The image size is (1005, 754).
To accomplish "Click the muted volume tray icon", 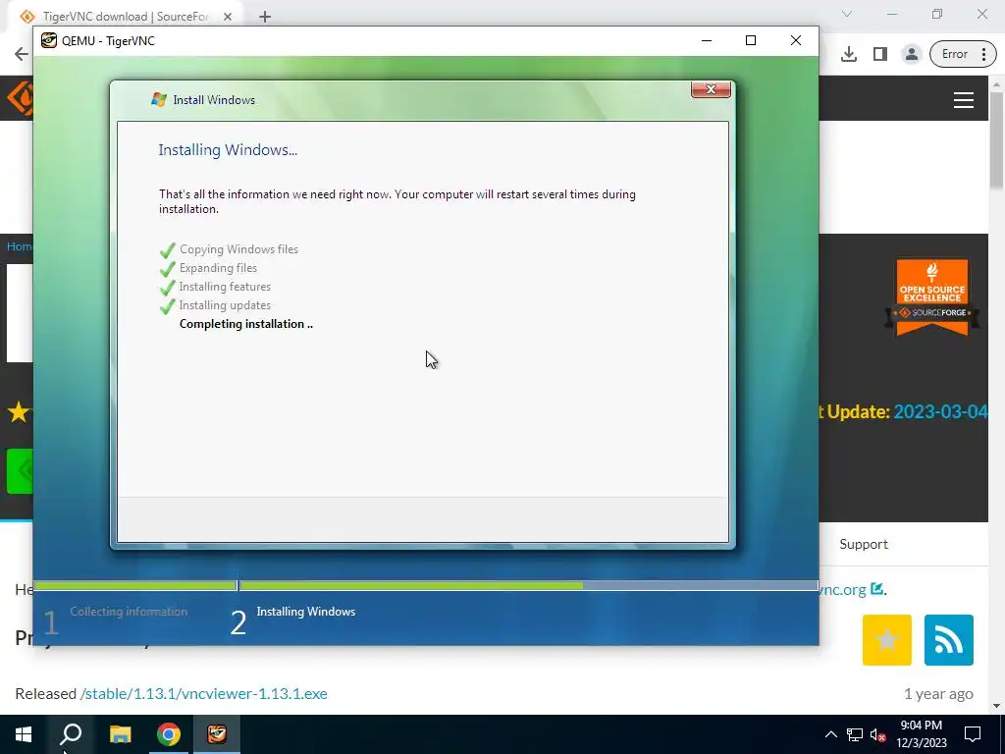I will pos(878,734).
